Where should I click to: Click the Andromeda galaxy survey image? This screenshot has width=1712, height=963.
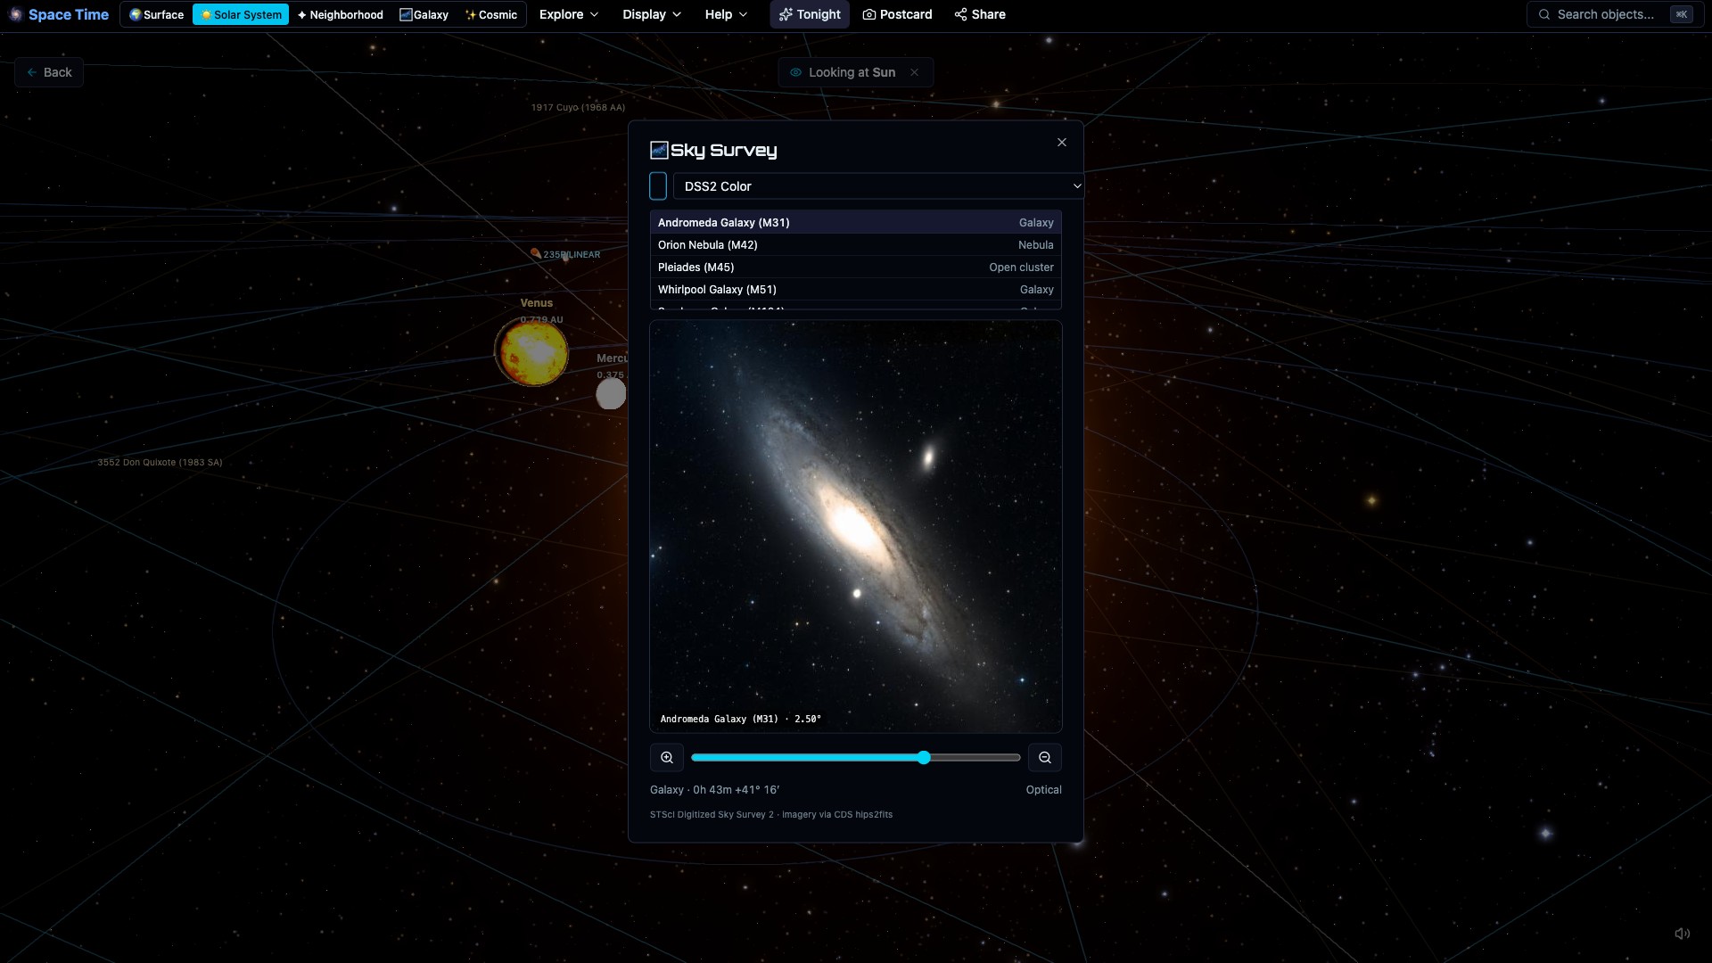click(856, 527)
